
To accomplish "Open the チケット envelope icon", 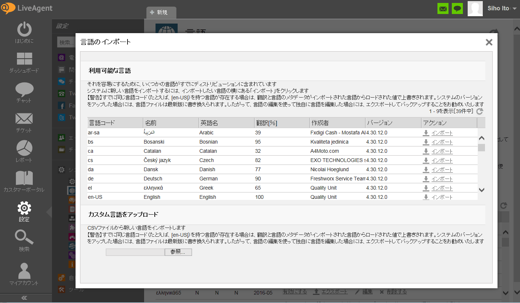I will (x=24, y=119).
